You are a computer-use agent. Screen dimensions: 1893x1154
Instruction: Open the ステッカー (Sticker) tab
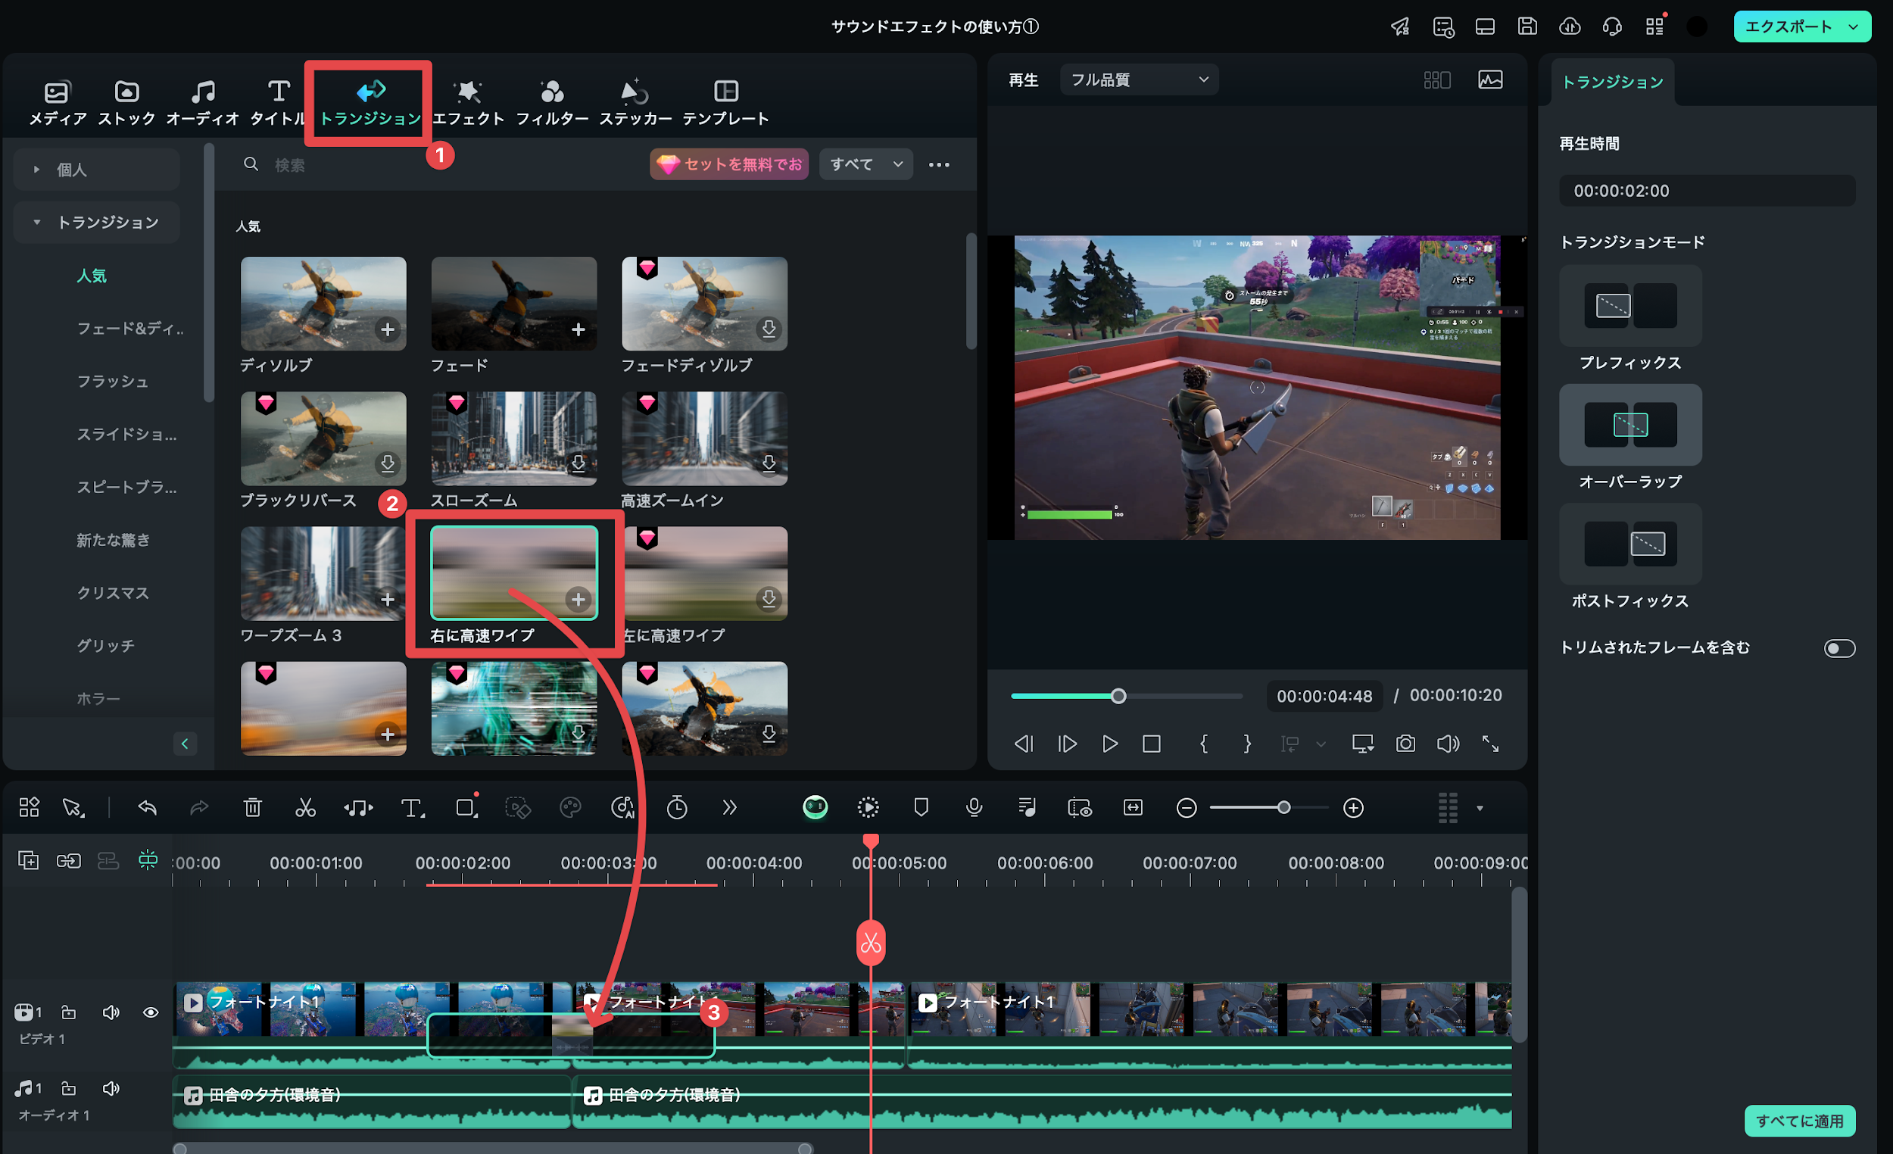(x=635, y=103)
